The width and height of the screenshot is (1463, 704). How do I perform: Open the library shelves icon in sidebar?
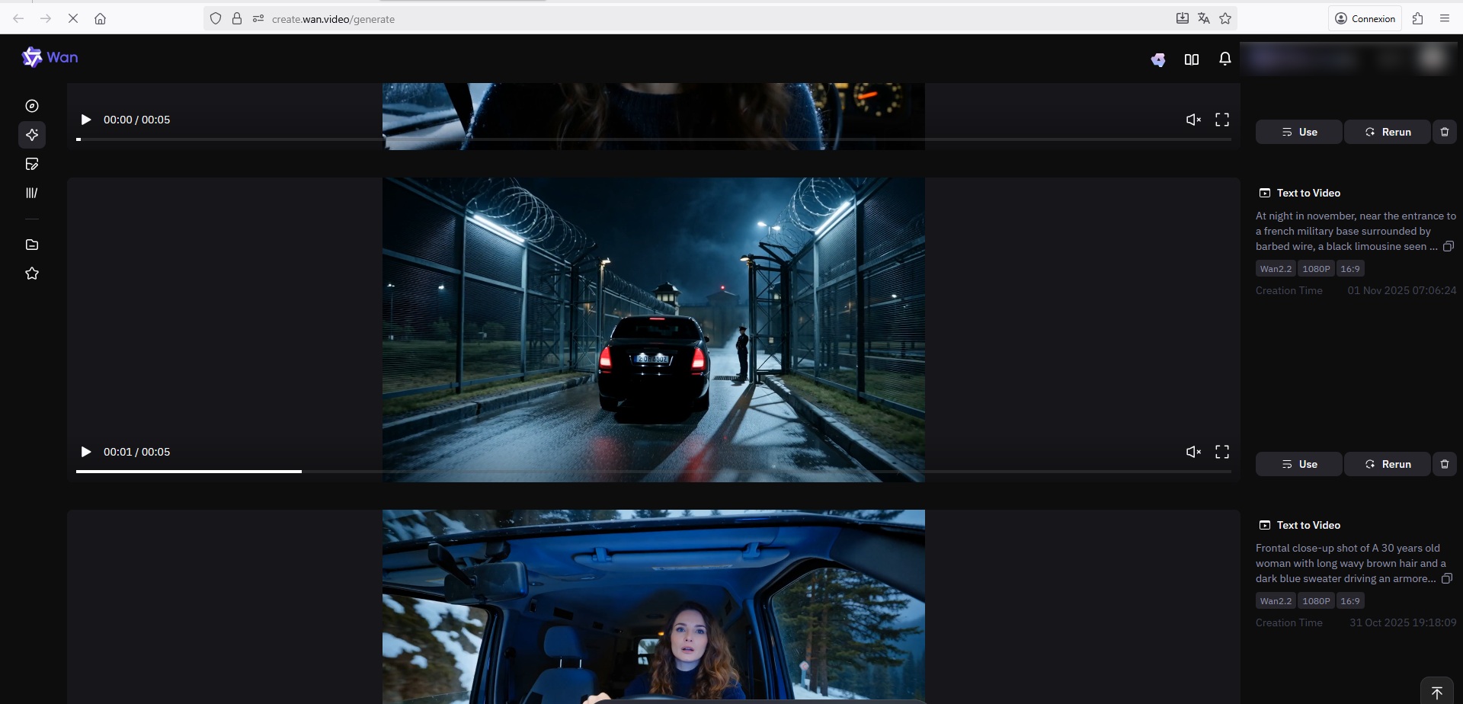[x=32, y=193]
